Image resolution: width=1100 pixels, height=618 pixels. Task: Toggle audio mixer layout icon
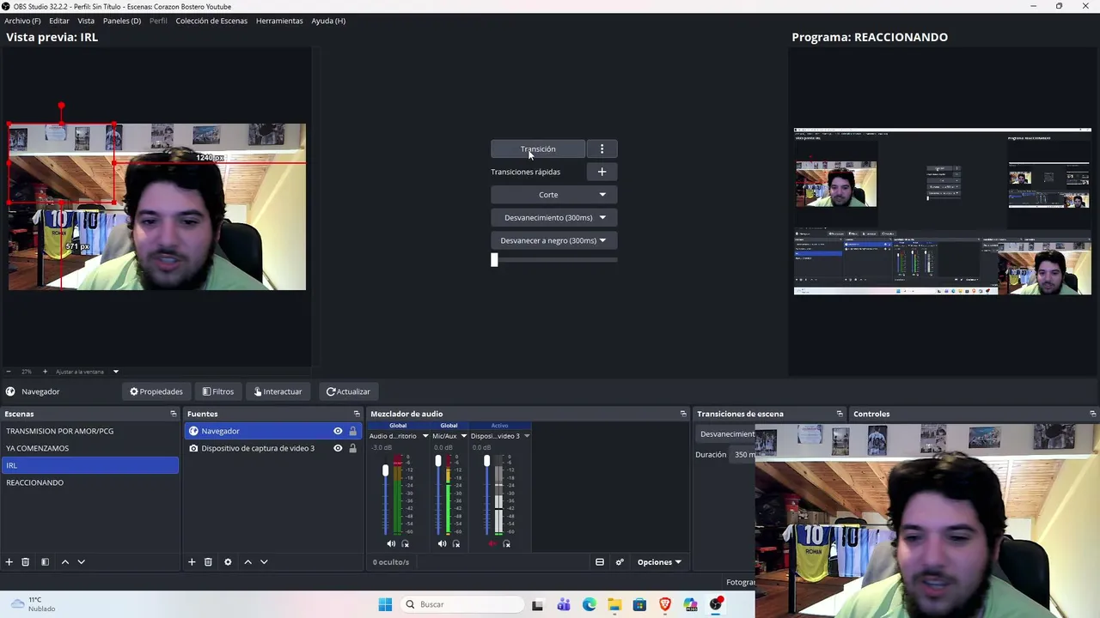click(600, 562)
